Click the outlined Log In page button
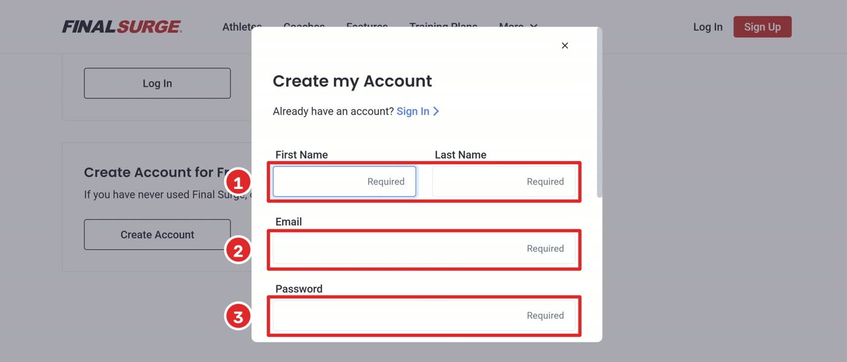The width and height of the screenshot is (847, 362). pyautogui.click(x=157, y=84)
